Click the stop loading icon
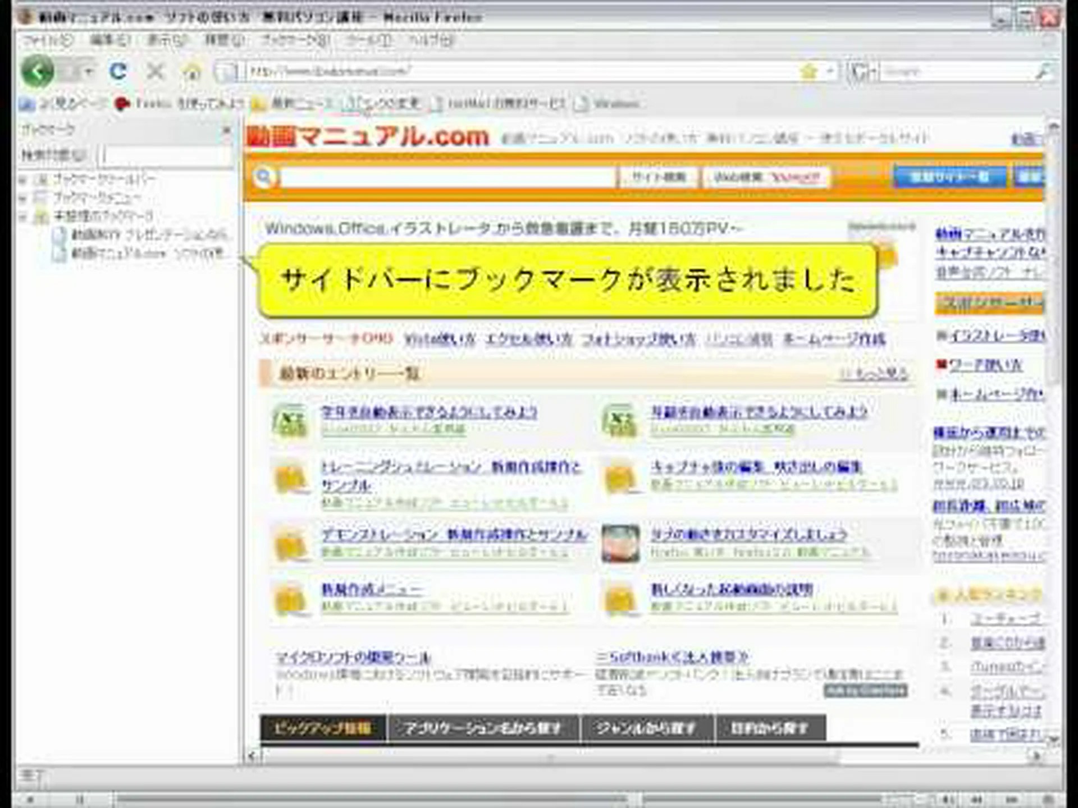Screen dimensions: 1078x808 [156, 72]
